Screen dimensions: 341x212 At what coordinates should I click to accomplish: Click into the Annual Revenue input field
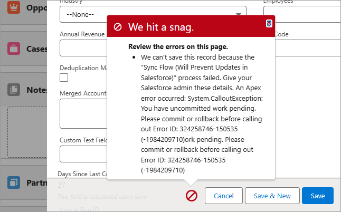83,48
